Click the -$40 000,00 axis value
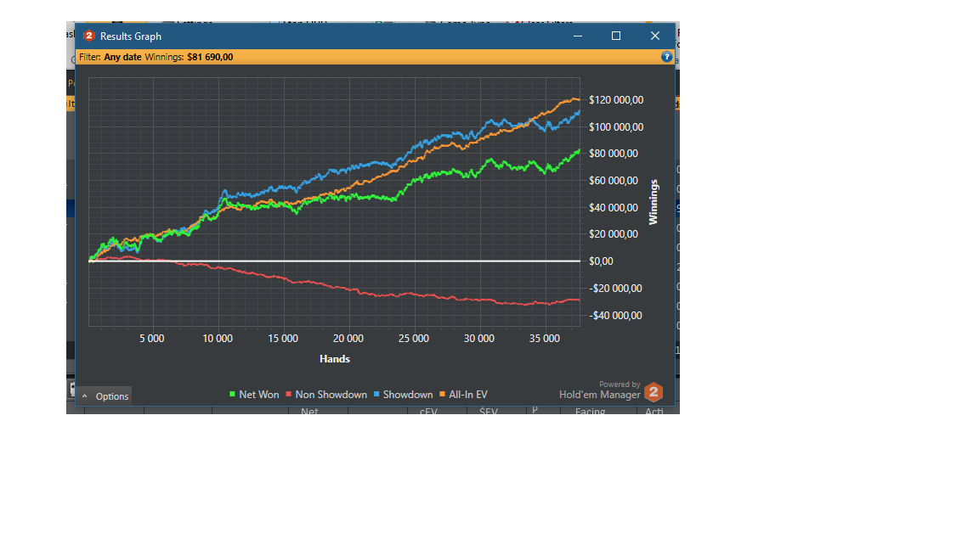Viewport: 979px width, 550px height. click(x=615, y=316)
